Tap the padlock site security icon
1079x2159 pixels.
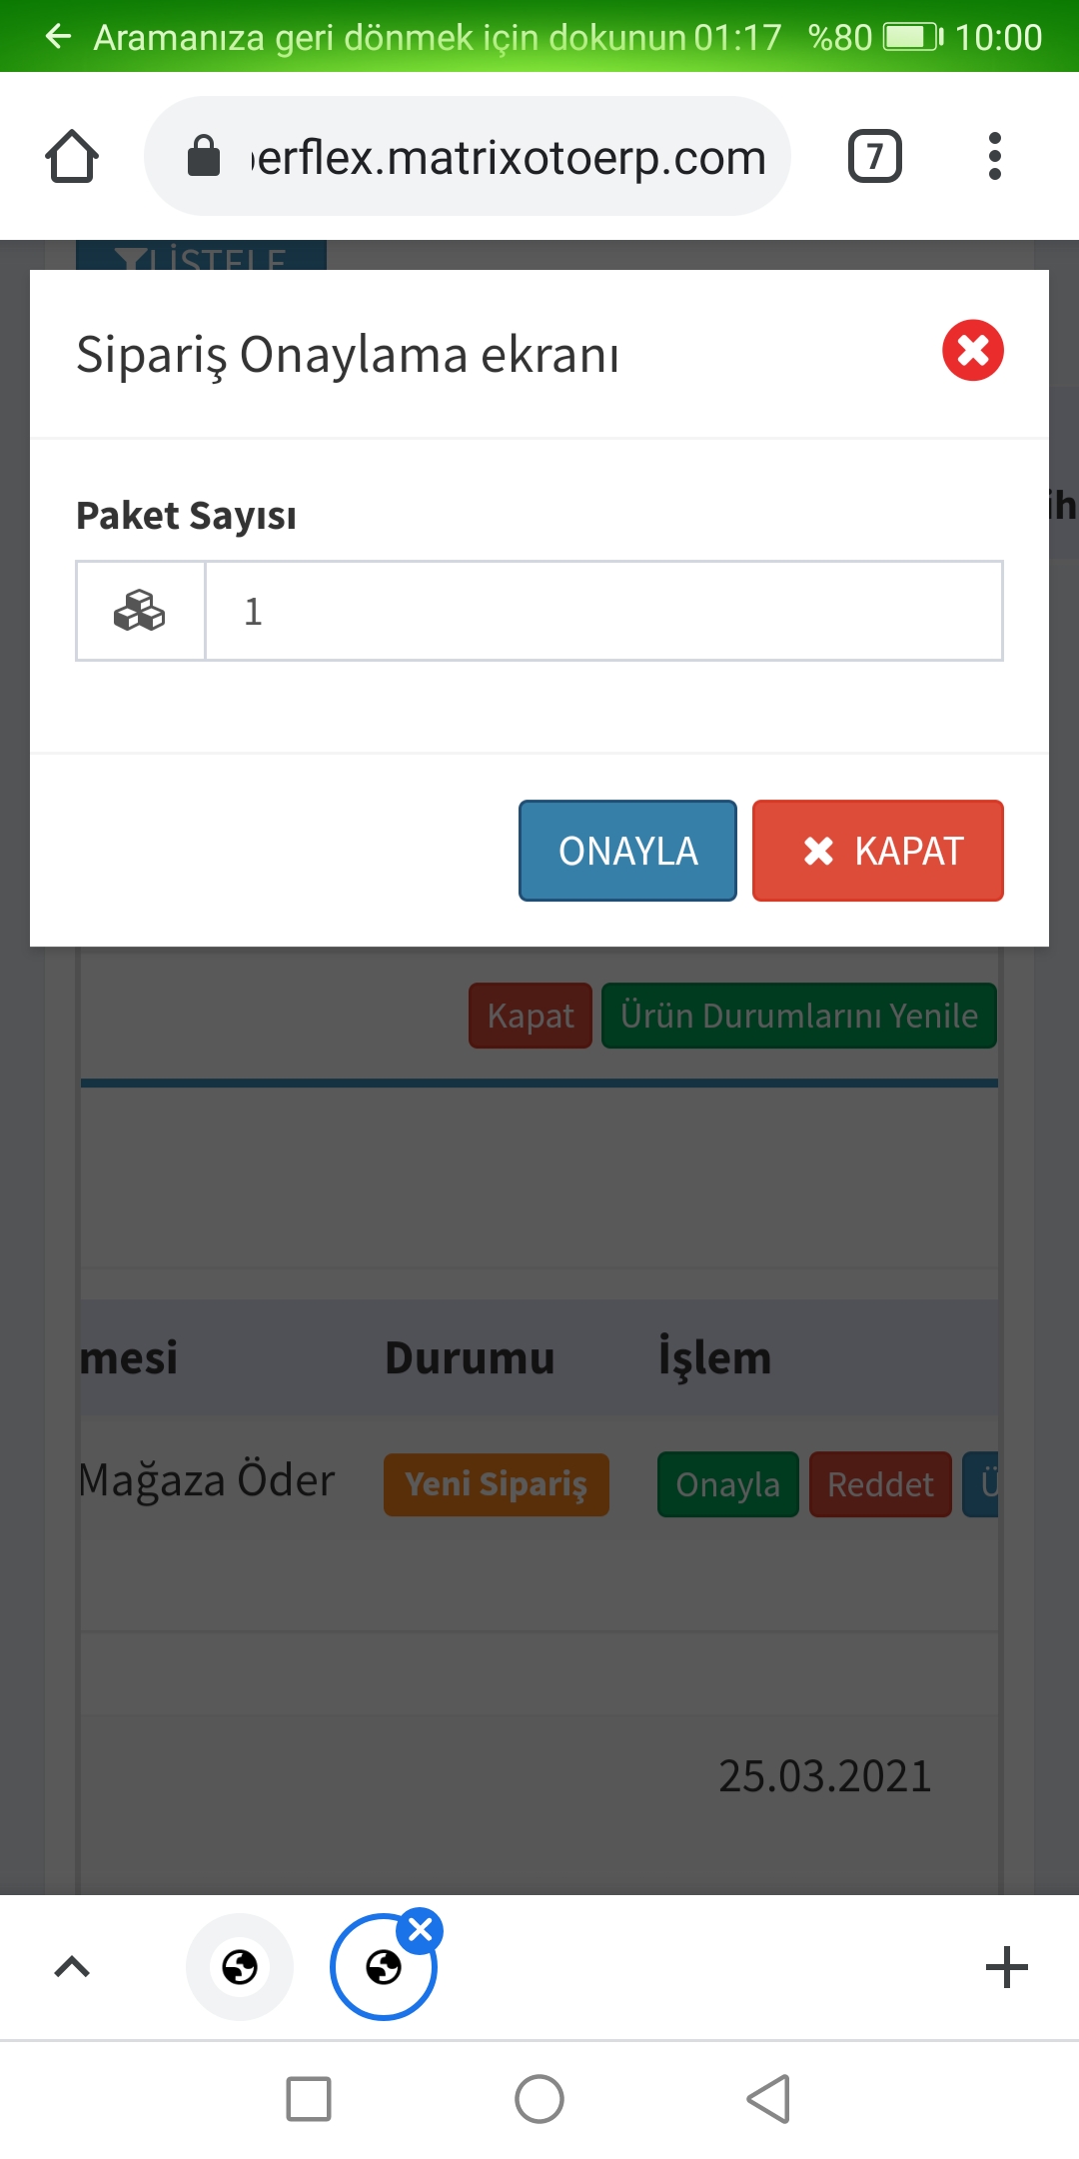(x=204, y=157)
